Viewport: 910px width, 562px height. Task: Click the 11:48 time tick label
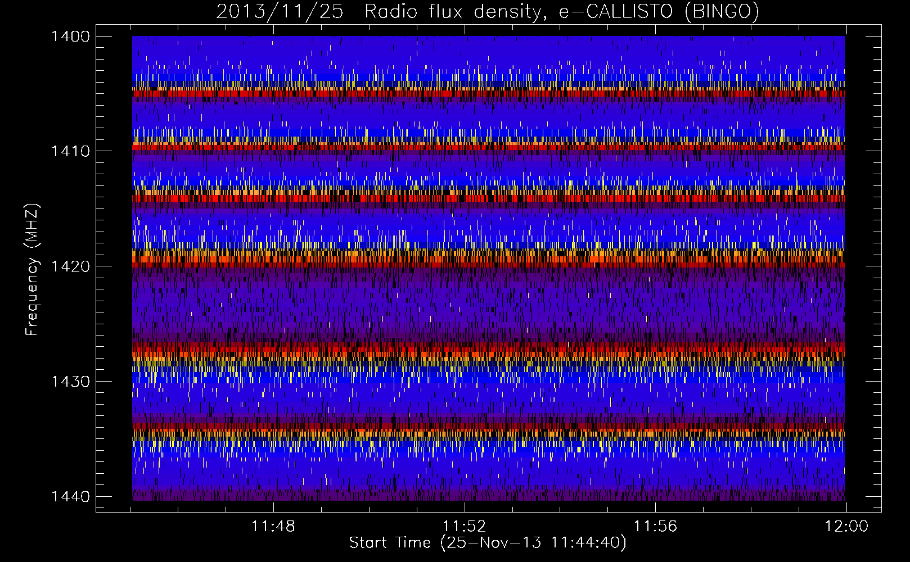tap(273, 527)
